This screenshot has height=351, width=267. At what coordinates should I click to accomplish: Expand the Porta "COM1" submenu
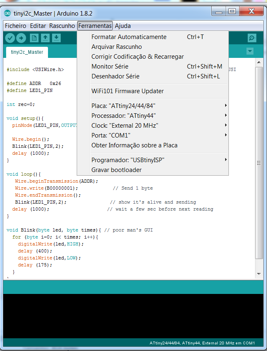tap(159, 135)
